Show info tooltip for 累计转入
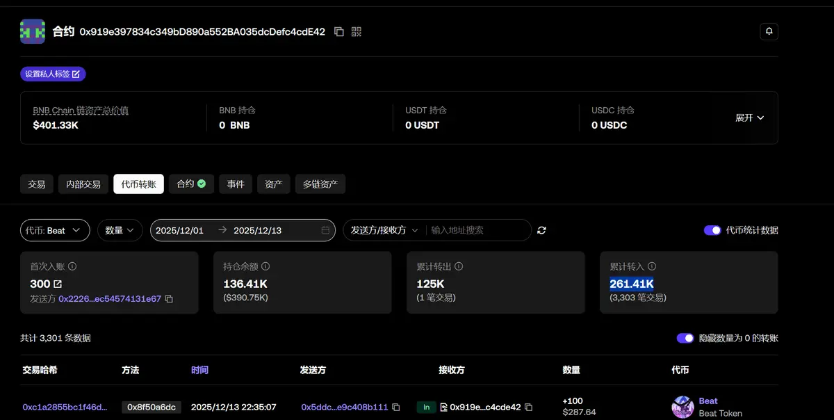The width and height of the screenshot is (834, 420). [x=652, y=266]
